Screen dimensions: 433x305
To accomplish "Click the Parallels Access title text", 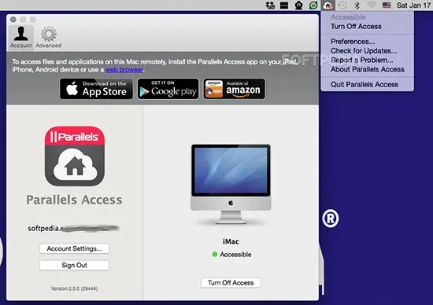I will coord(74,200).
